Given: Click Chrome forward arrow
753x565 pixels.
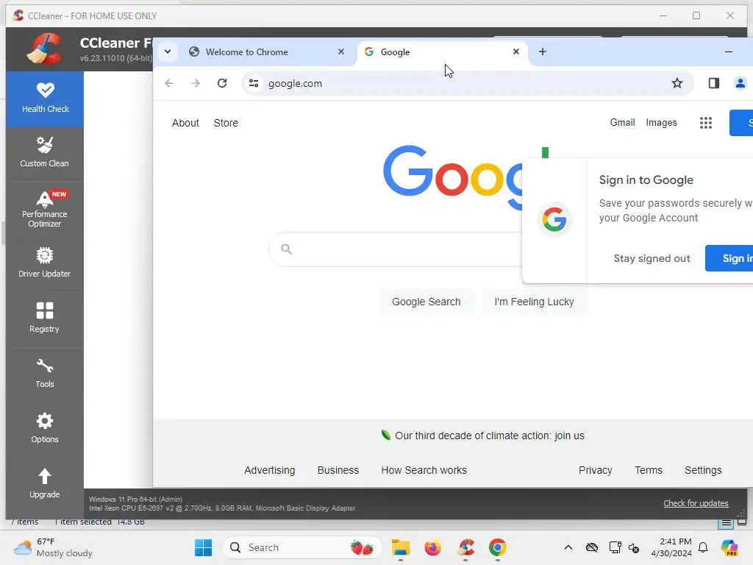Looking at the screenshot, I should click(196, 83).
